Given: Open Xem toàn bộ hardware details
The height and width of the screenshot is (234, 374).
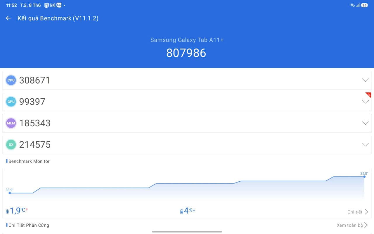Looking at the screenshot, I should 352,225.
